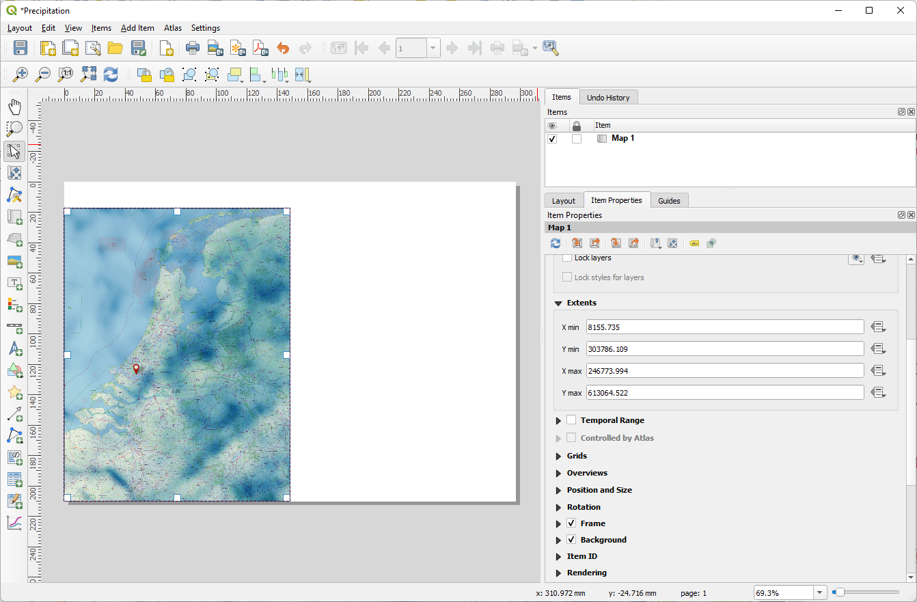Click inside the Y max input field

724,392
